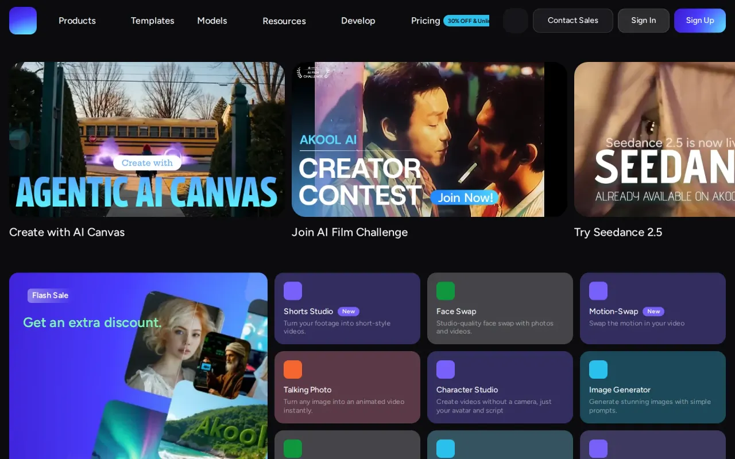Click the blue Sign Up button

[x=700, y=21]
